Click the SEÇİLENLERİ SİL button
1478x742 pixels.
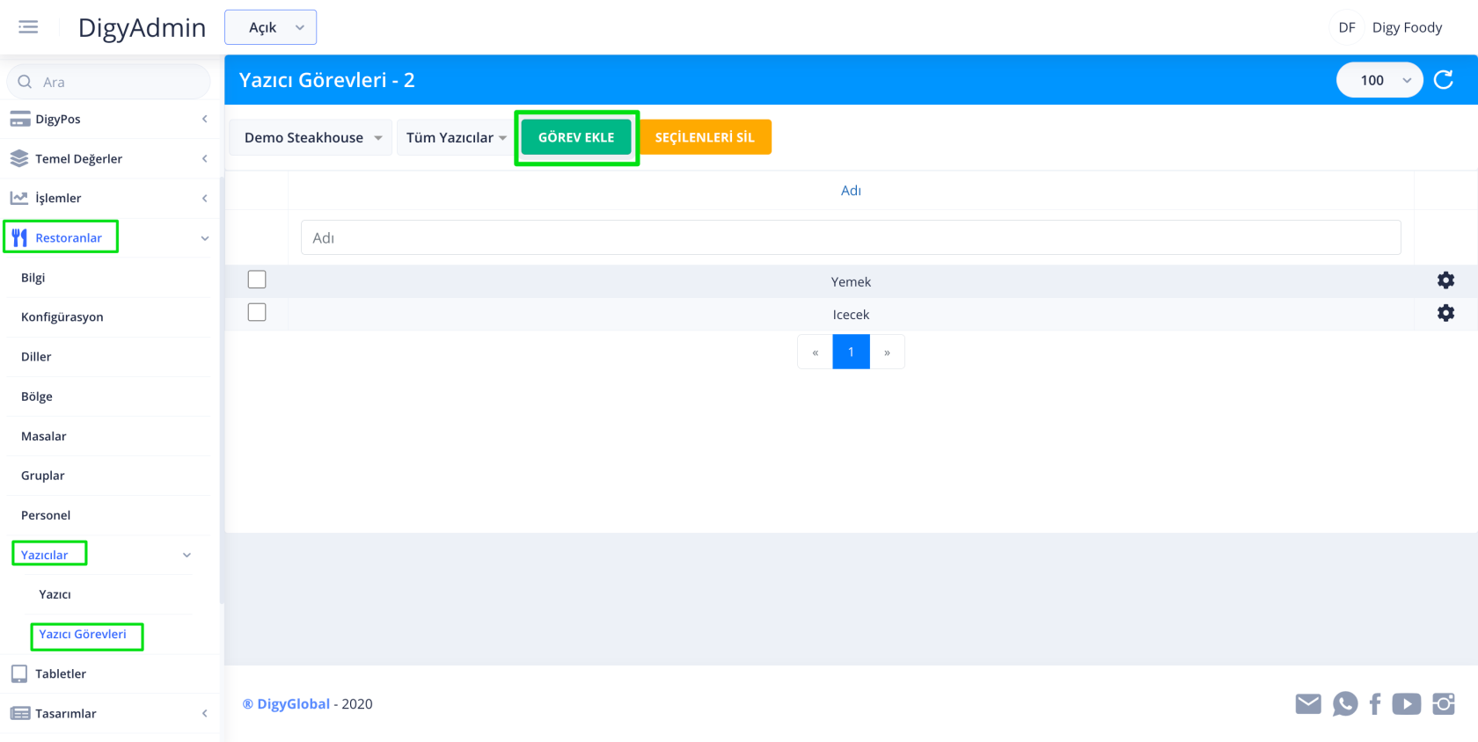[x=705, y=138]
